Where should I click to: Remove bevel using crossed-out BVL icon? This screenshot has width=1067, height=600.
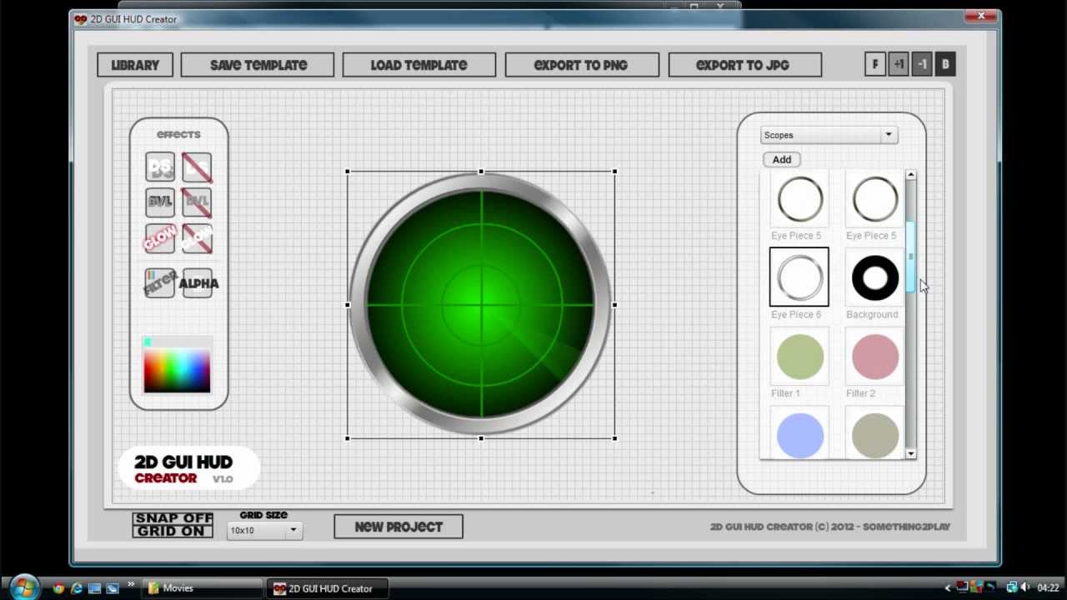pyautogui.click(x=197, y=202)
